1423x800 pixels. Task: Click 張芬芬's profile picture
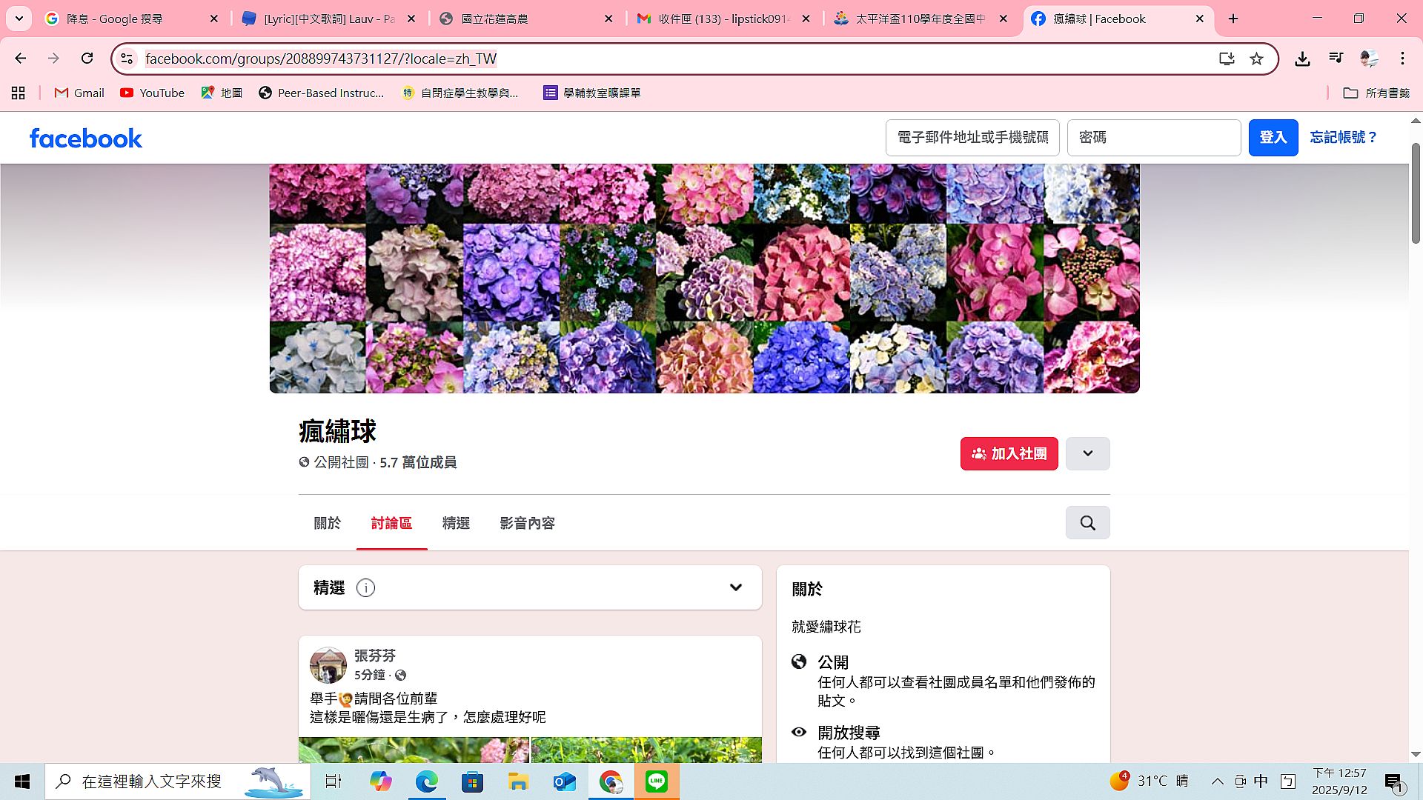pyautogui.click(x=328, y=664)
